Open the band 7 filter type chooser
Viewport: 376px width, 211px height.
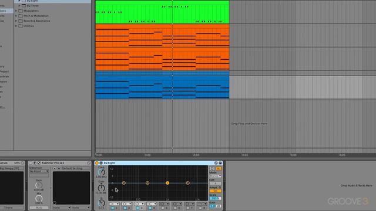(189, 204)
